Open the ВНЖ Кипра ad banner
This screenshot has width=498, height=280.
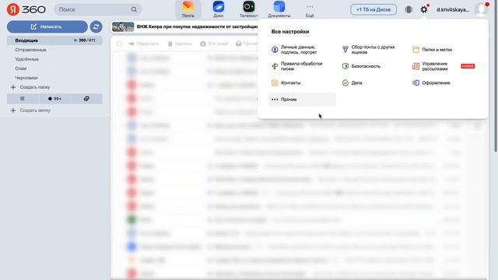[x=185, y=26]
